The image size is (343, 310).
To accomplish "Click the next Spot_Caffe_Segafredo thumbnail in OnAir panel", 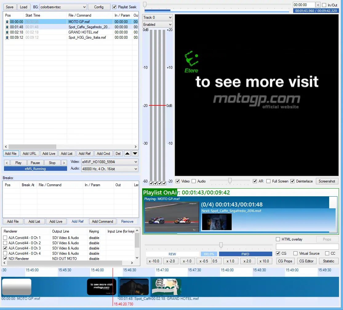I will pyautogui.click(x=217, y=222).
